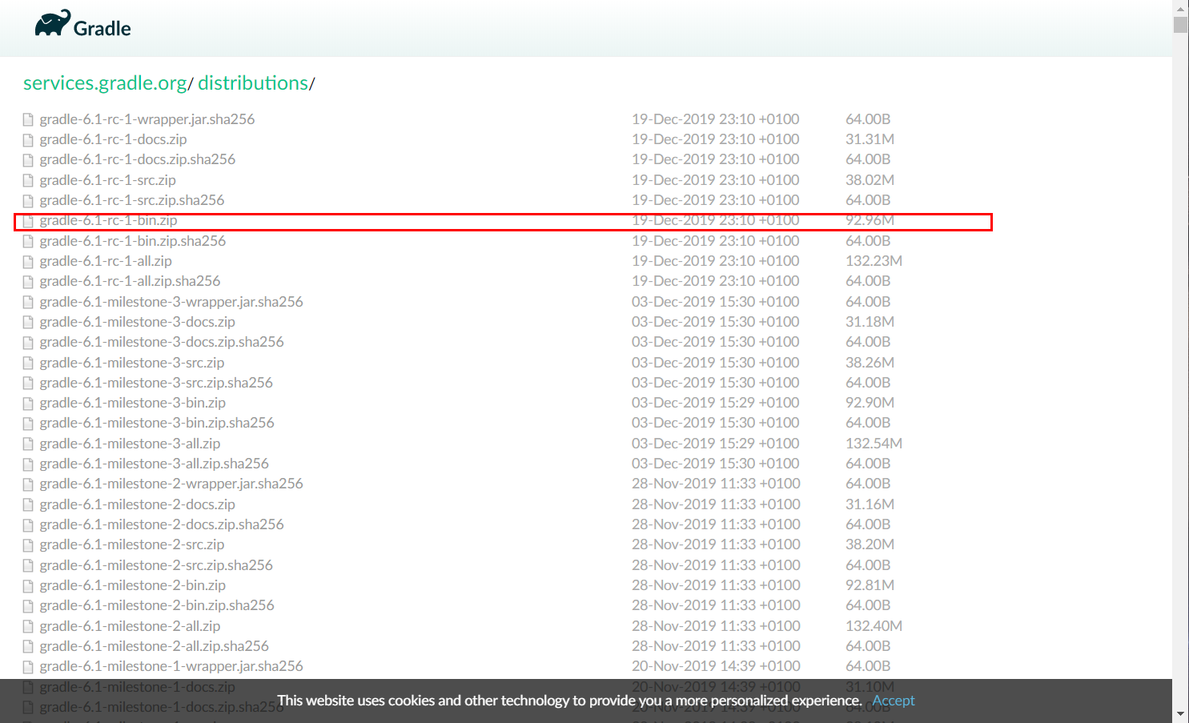Viewport: 1189px width, 723px height.
Task: Open gradle-6.1-milestone-3-all.zip.sha256 link
Action: (x=155, y=464)
